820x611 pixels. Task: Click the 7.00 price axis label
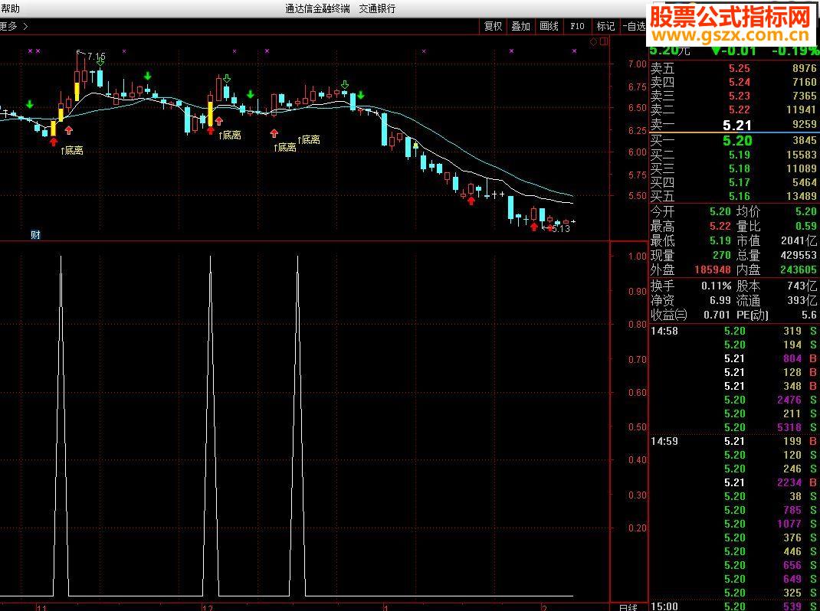click(x=638, y=64)
